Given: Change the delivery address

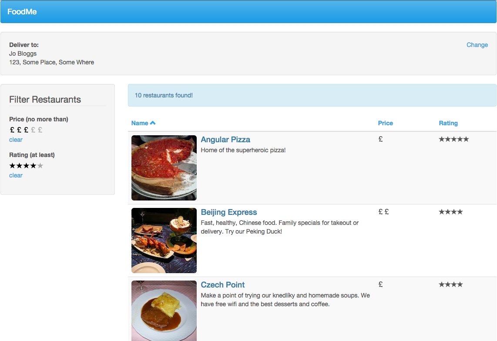Looking at the screenshot, I should coord(477,45).
